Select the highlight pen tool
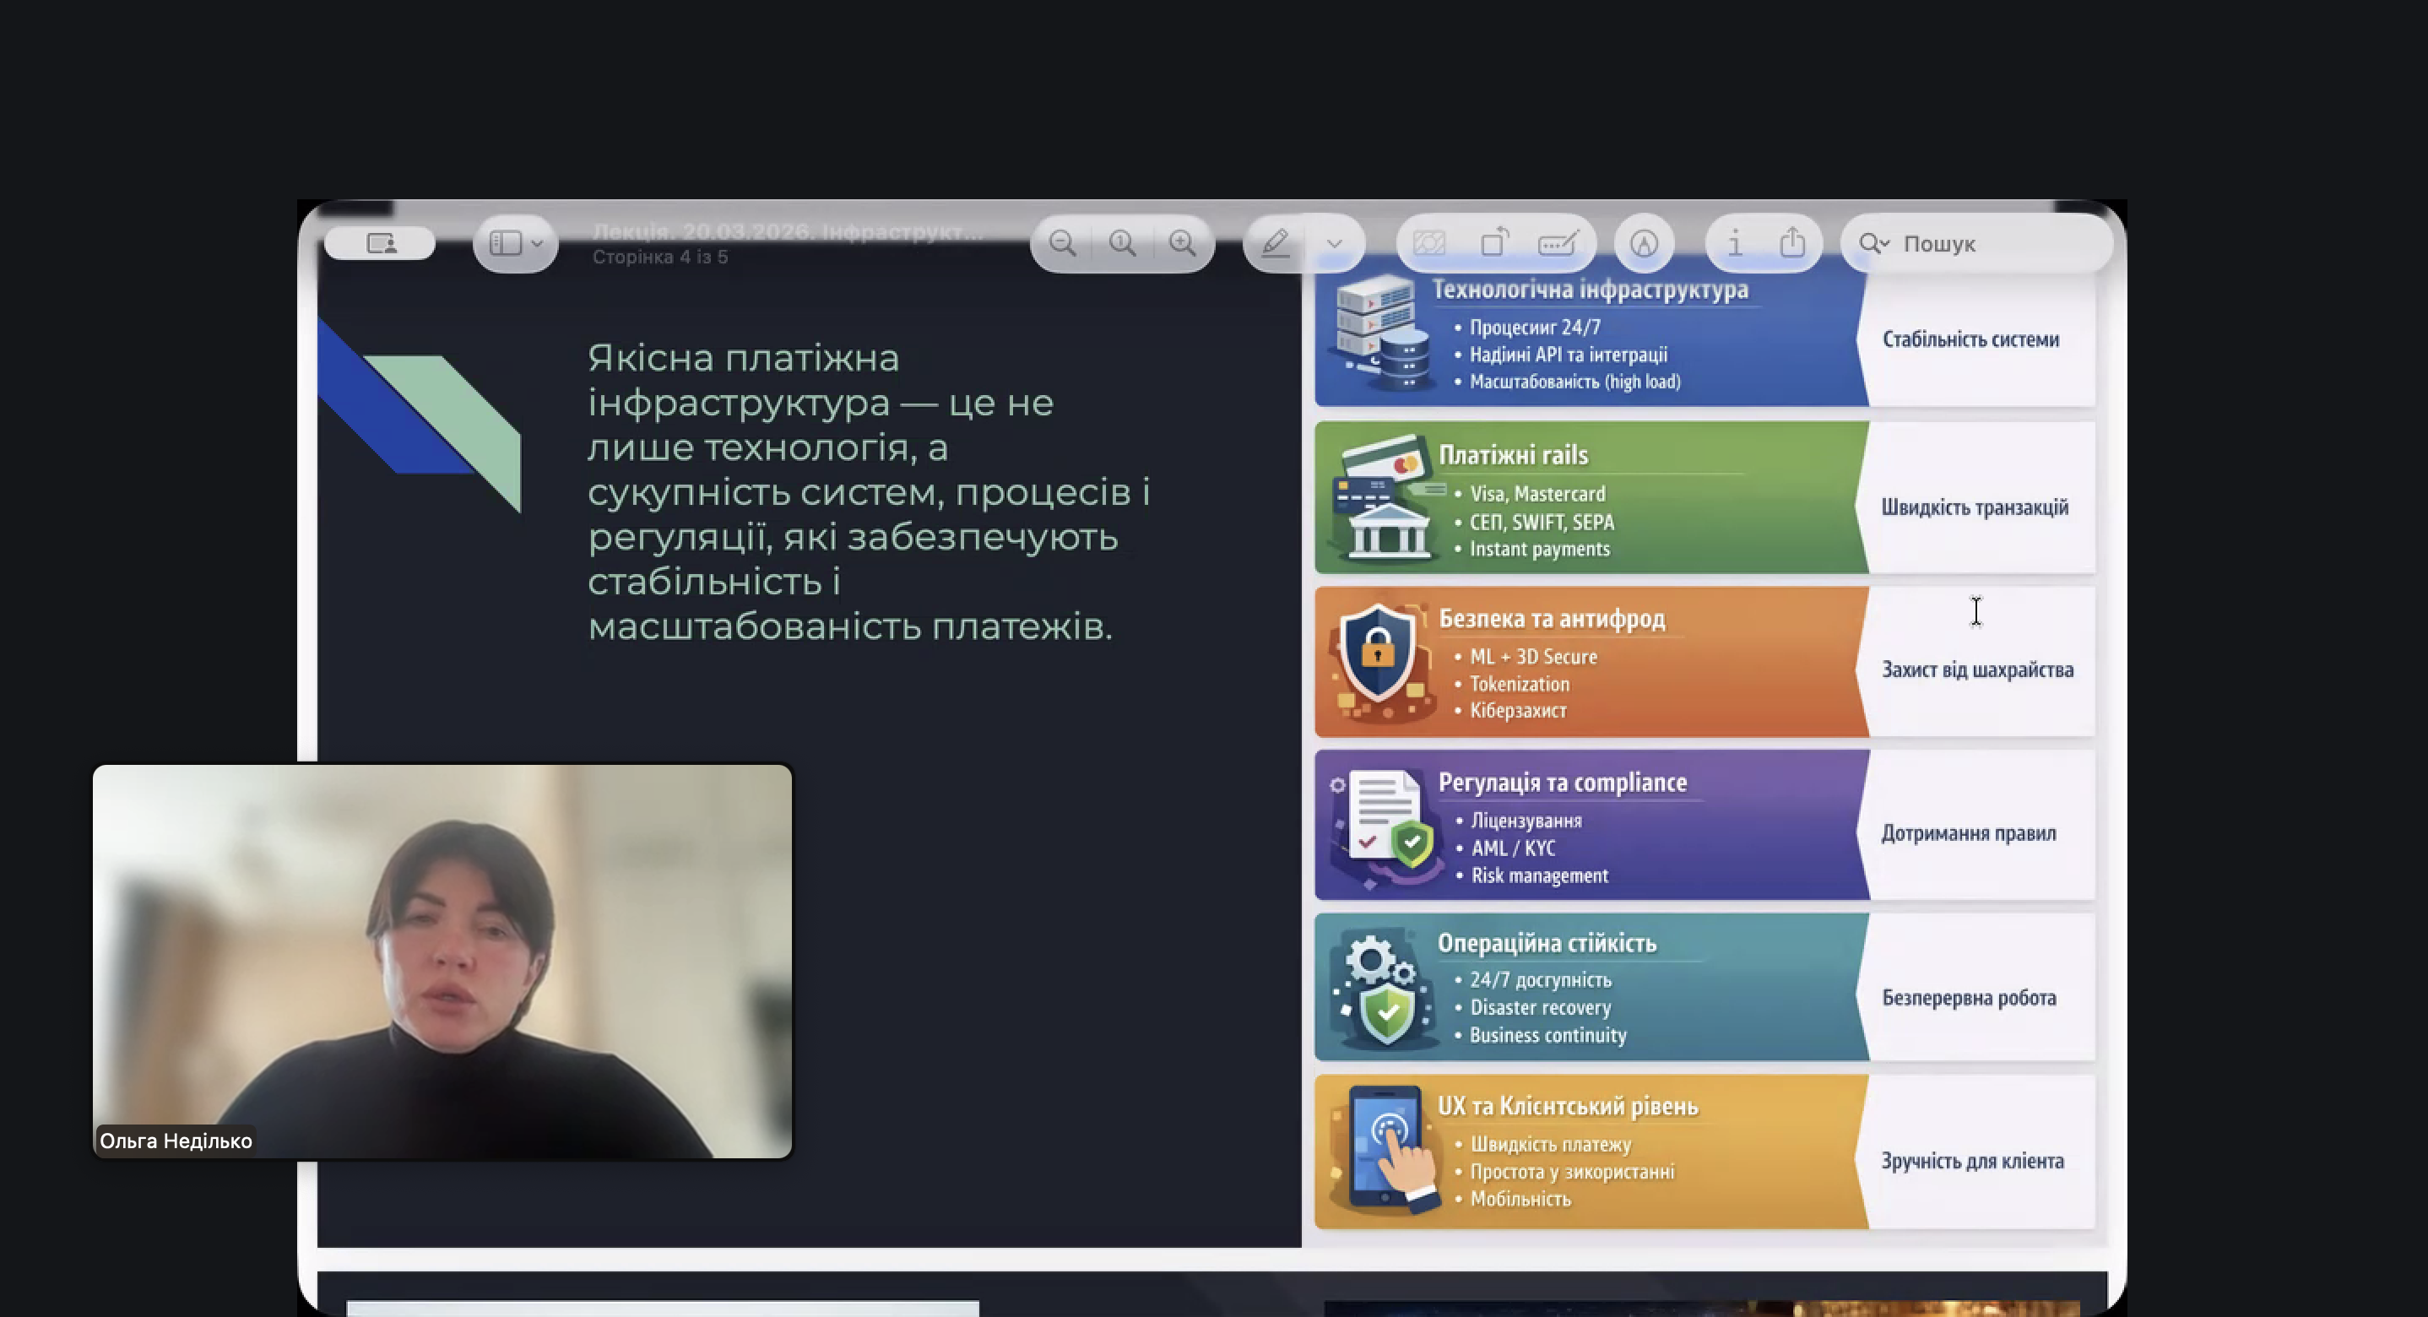The height and width of the screenshot is (1317, 2428). 1276,243
